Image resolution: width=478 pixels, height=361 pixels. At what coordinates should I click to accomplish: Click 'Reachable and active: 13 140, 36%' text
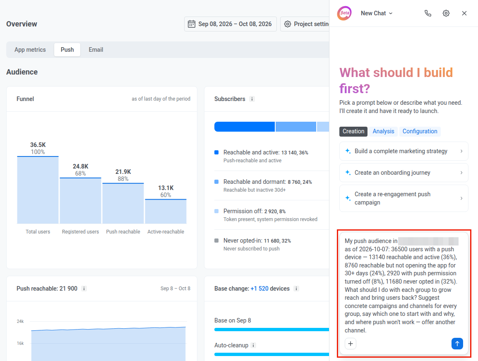(x=266, y=152)
